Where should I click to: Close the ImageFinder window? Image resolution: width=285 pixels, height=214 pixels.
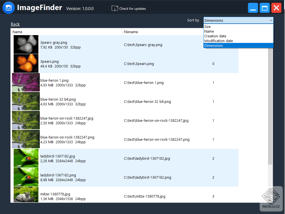coord(276,8)
